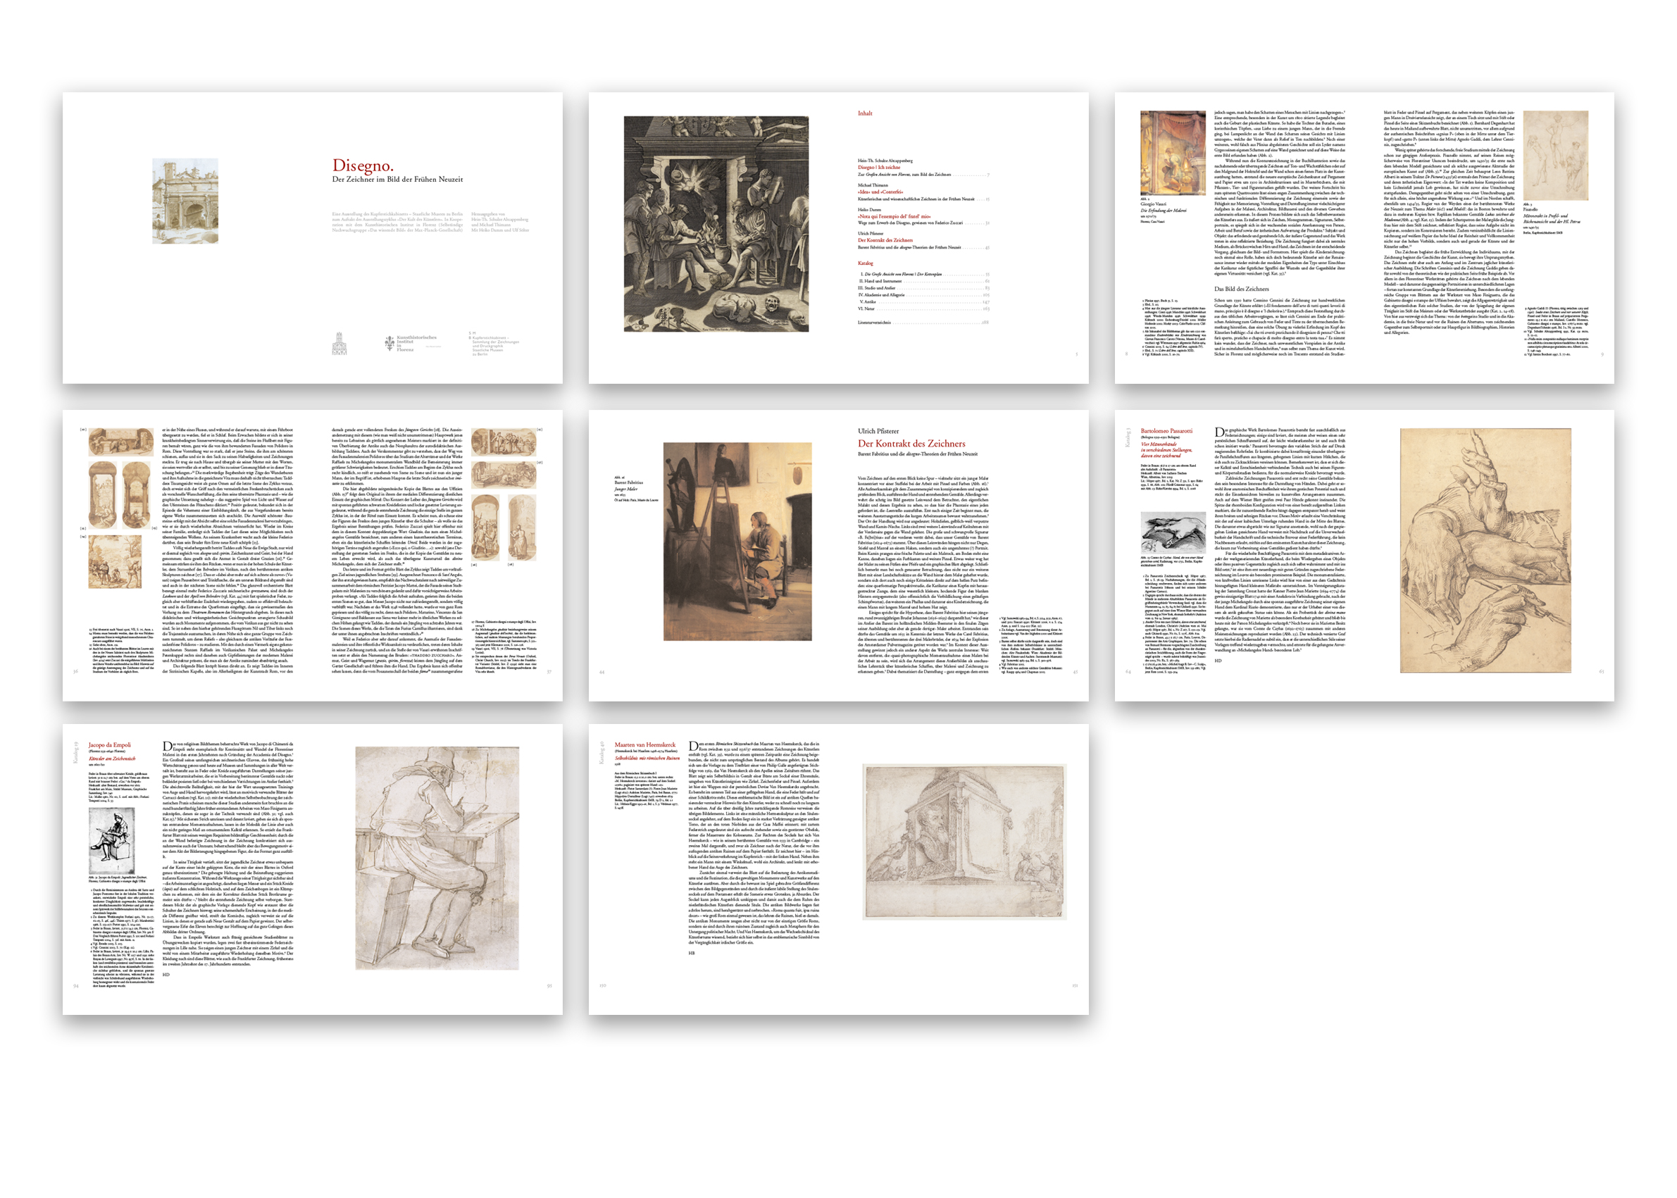Select the Disegno | Ich zeichne contents entry
1677x1198 pixels.
coord(878,168)
